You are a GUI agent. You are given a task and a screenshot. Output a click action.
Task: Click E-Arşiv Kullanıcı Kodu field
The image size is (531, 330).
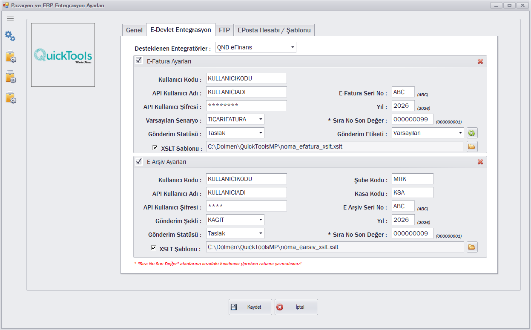click(247, 179)
